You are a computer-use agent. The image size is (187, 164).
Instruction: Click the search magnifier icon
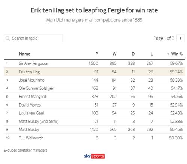coord(8,38)
